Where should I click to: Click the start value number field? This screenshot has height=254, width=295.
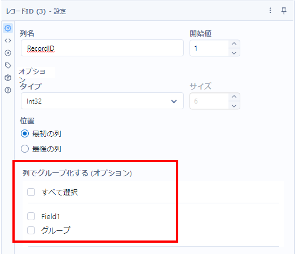(x=209, y=48)
